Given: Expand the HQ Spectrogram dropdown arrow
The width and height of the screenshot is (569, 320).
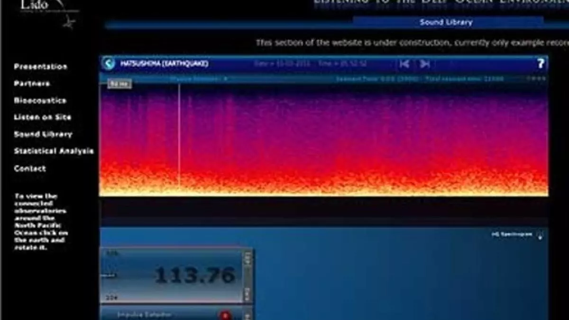Looking at the screenshot, I should click(540, 235).
